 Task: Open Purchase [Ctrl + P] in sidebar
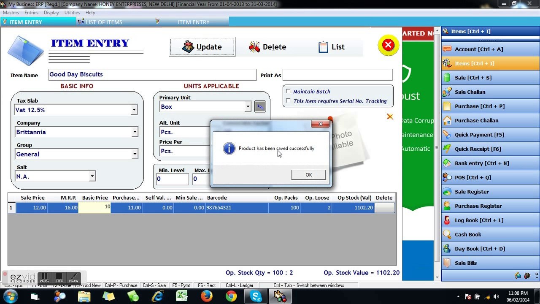[490, 106]
